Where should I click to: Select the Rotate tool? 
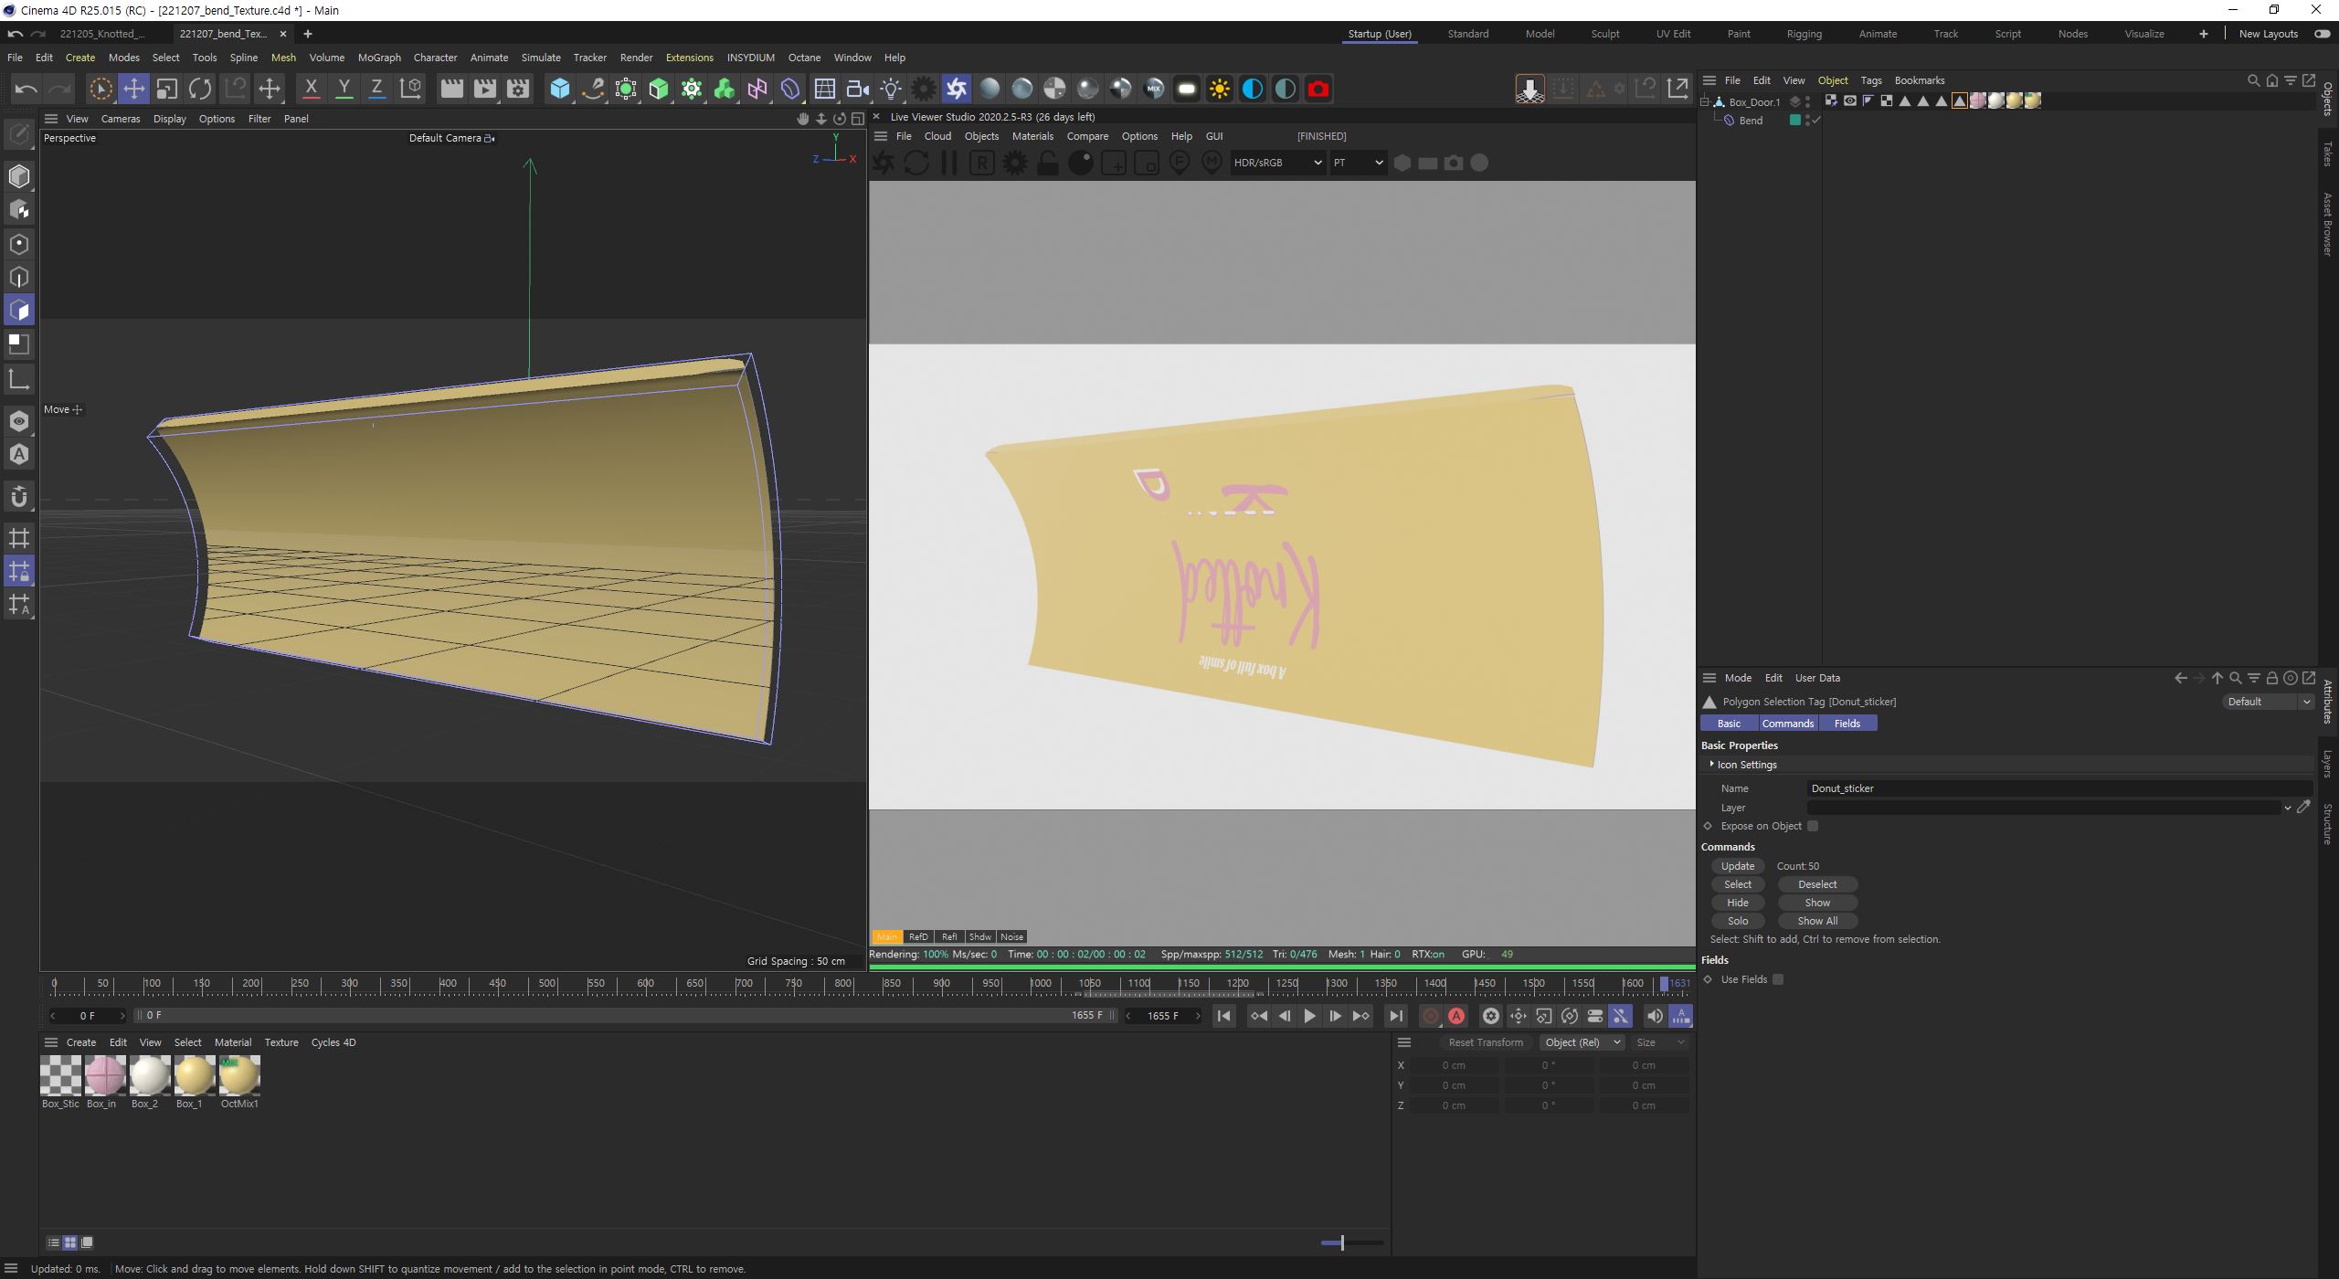[200, 89]
